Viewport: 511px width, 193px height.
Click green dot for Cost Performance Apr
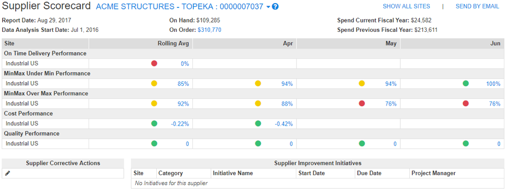click(x=258, y=123)
